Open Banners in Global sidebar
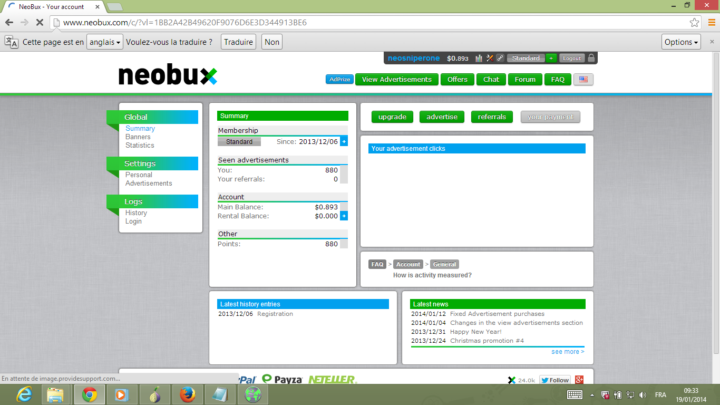This screenshot has width=720, height=405. (138, 137)
